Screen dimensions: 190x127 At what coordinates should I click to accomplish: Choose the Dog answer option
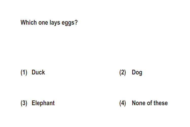click(x=137, y=73)
